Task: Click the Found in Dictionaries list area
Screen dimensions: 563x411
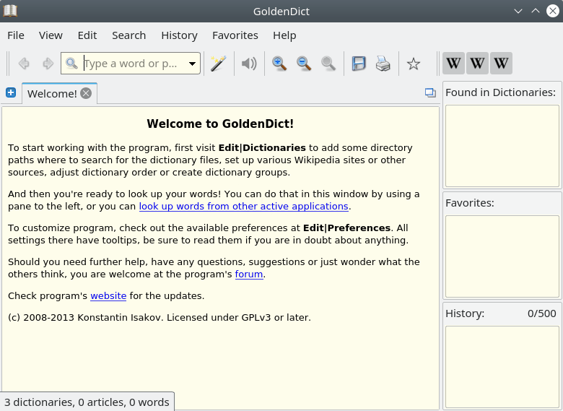Action: (x=502, y=146)
